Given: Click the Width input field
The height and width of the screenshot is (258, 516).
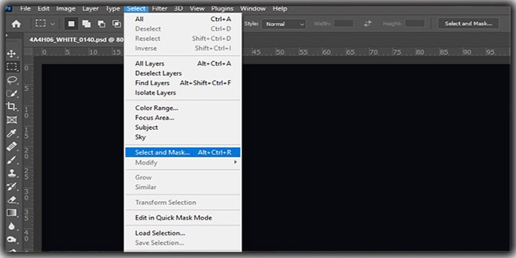Looking at the screenshot, I should click(x=344, y=24).
